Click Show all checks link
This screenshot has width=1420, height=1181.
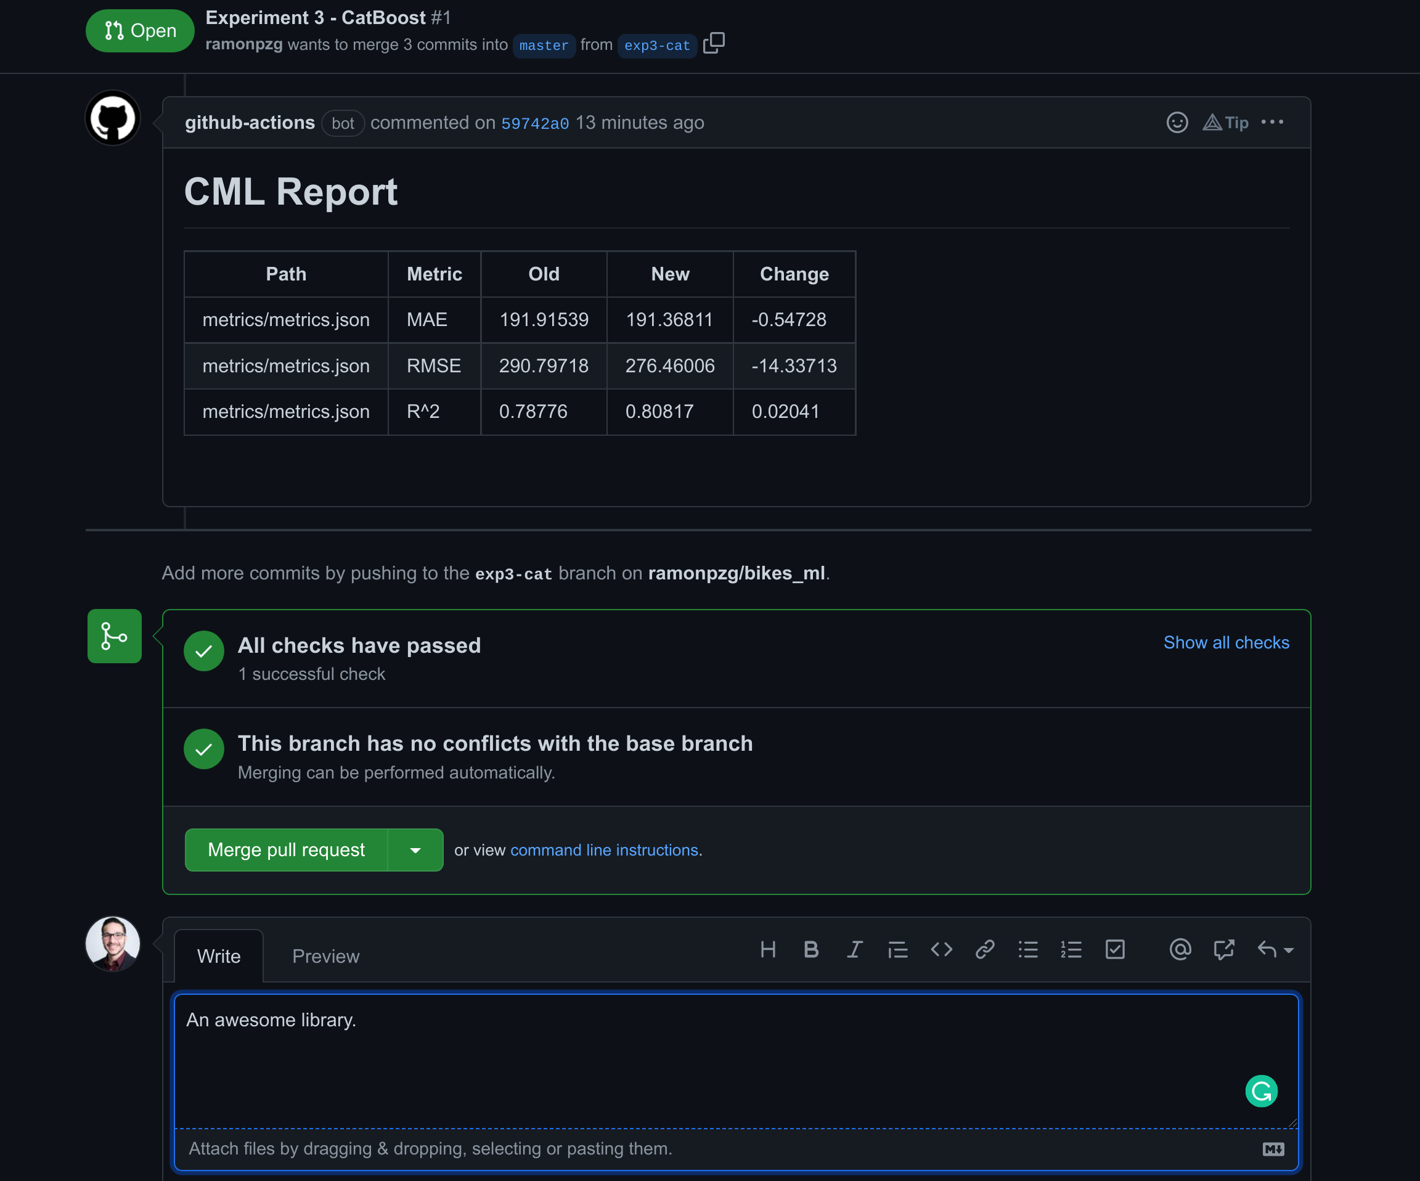click(1226, 642)
